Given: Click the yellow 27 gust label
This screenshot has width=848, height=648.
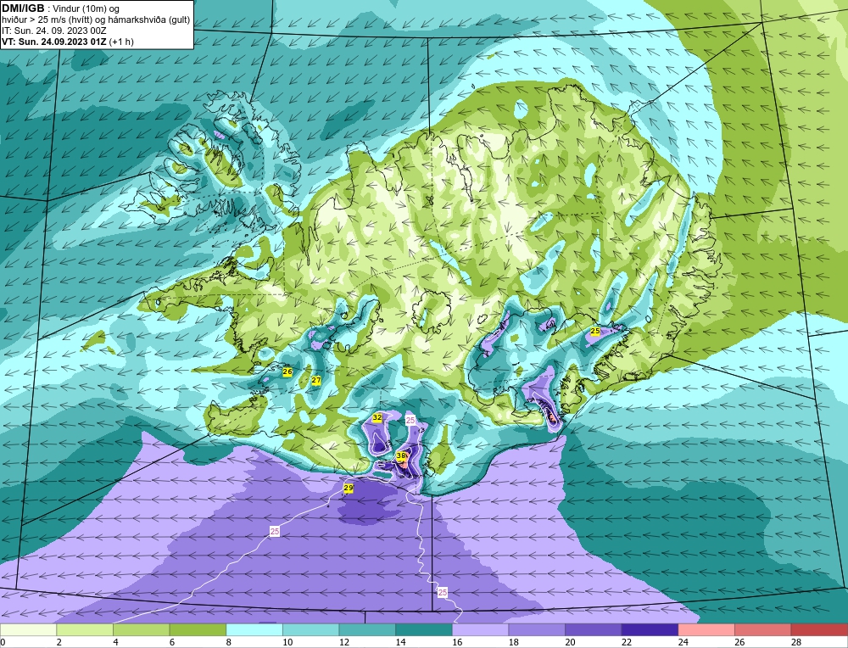Looking at the screenshot, I should (x=315, y=380).
